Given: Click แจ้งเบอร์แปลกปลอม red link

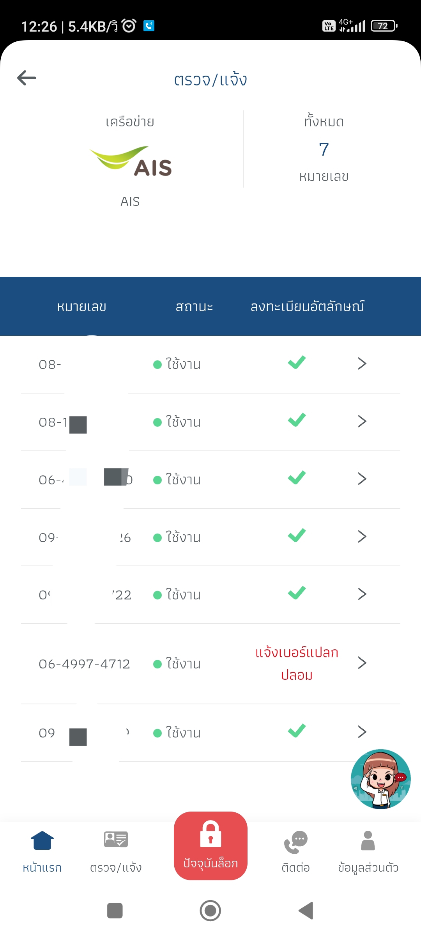Looking at the screenshot, I should pyautogui.click(x=297, y=663).
